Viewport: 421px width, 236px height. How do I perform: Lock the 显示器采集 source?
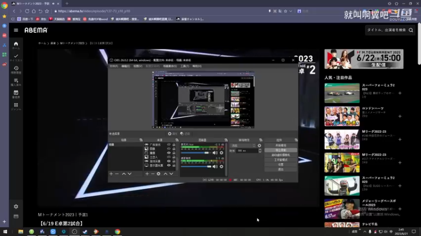174,165
